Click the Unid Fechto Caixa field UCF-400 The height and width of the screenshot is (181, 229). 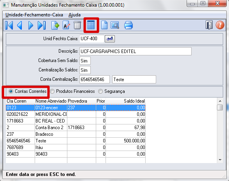(x=92, y=39)
